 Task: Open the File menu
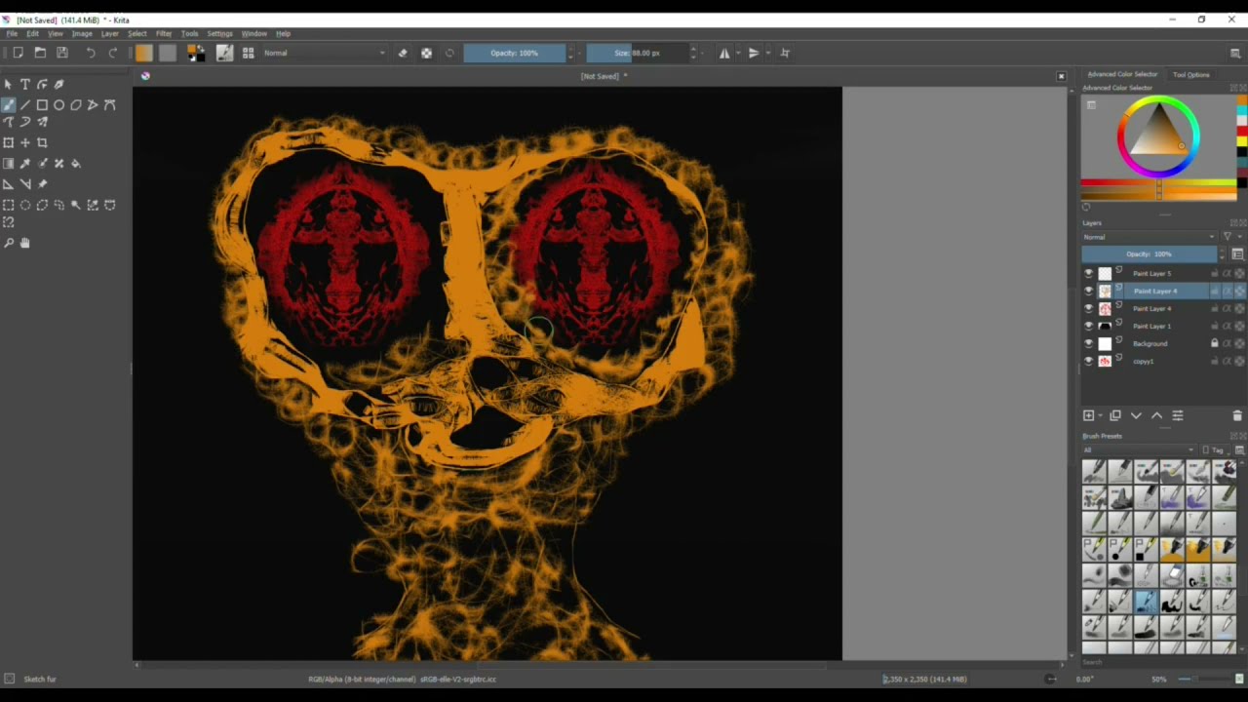(x=12, y=33)
